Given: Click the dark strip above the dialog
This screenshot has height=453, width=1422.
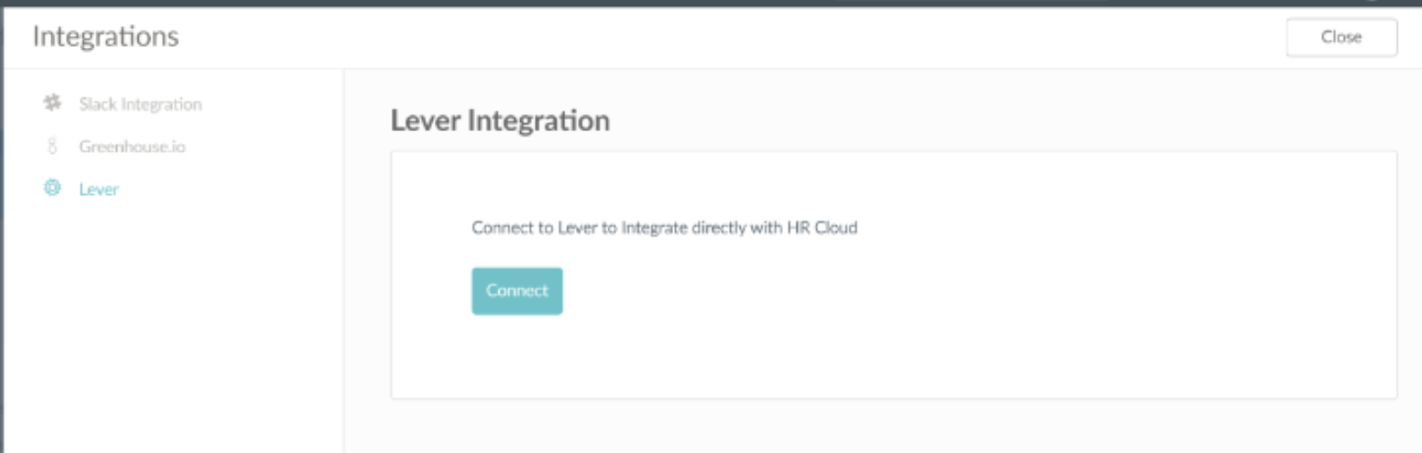Looking at the screenshot, I should click(711, 4).
